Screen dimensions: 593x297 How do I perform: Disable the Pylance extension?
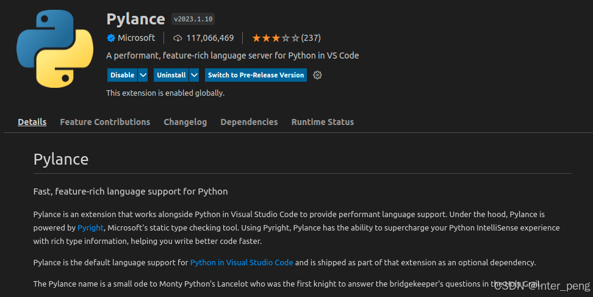[122, 75]
